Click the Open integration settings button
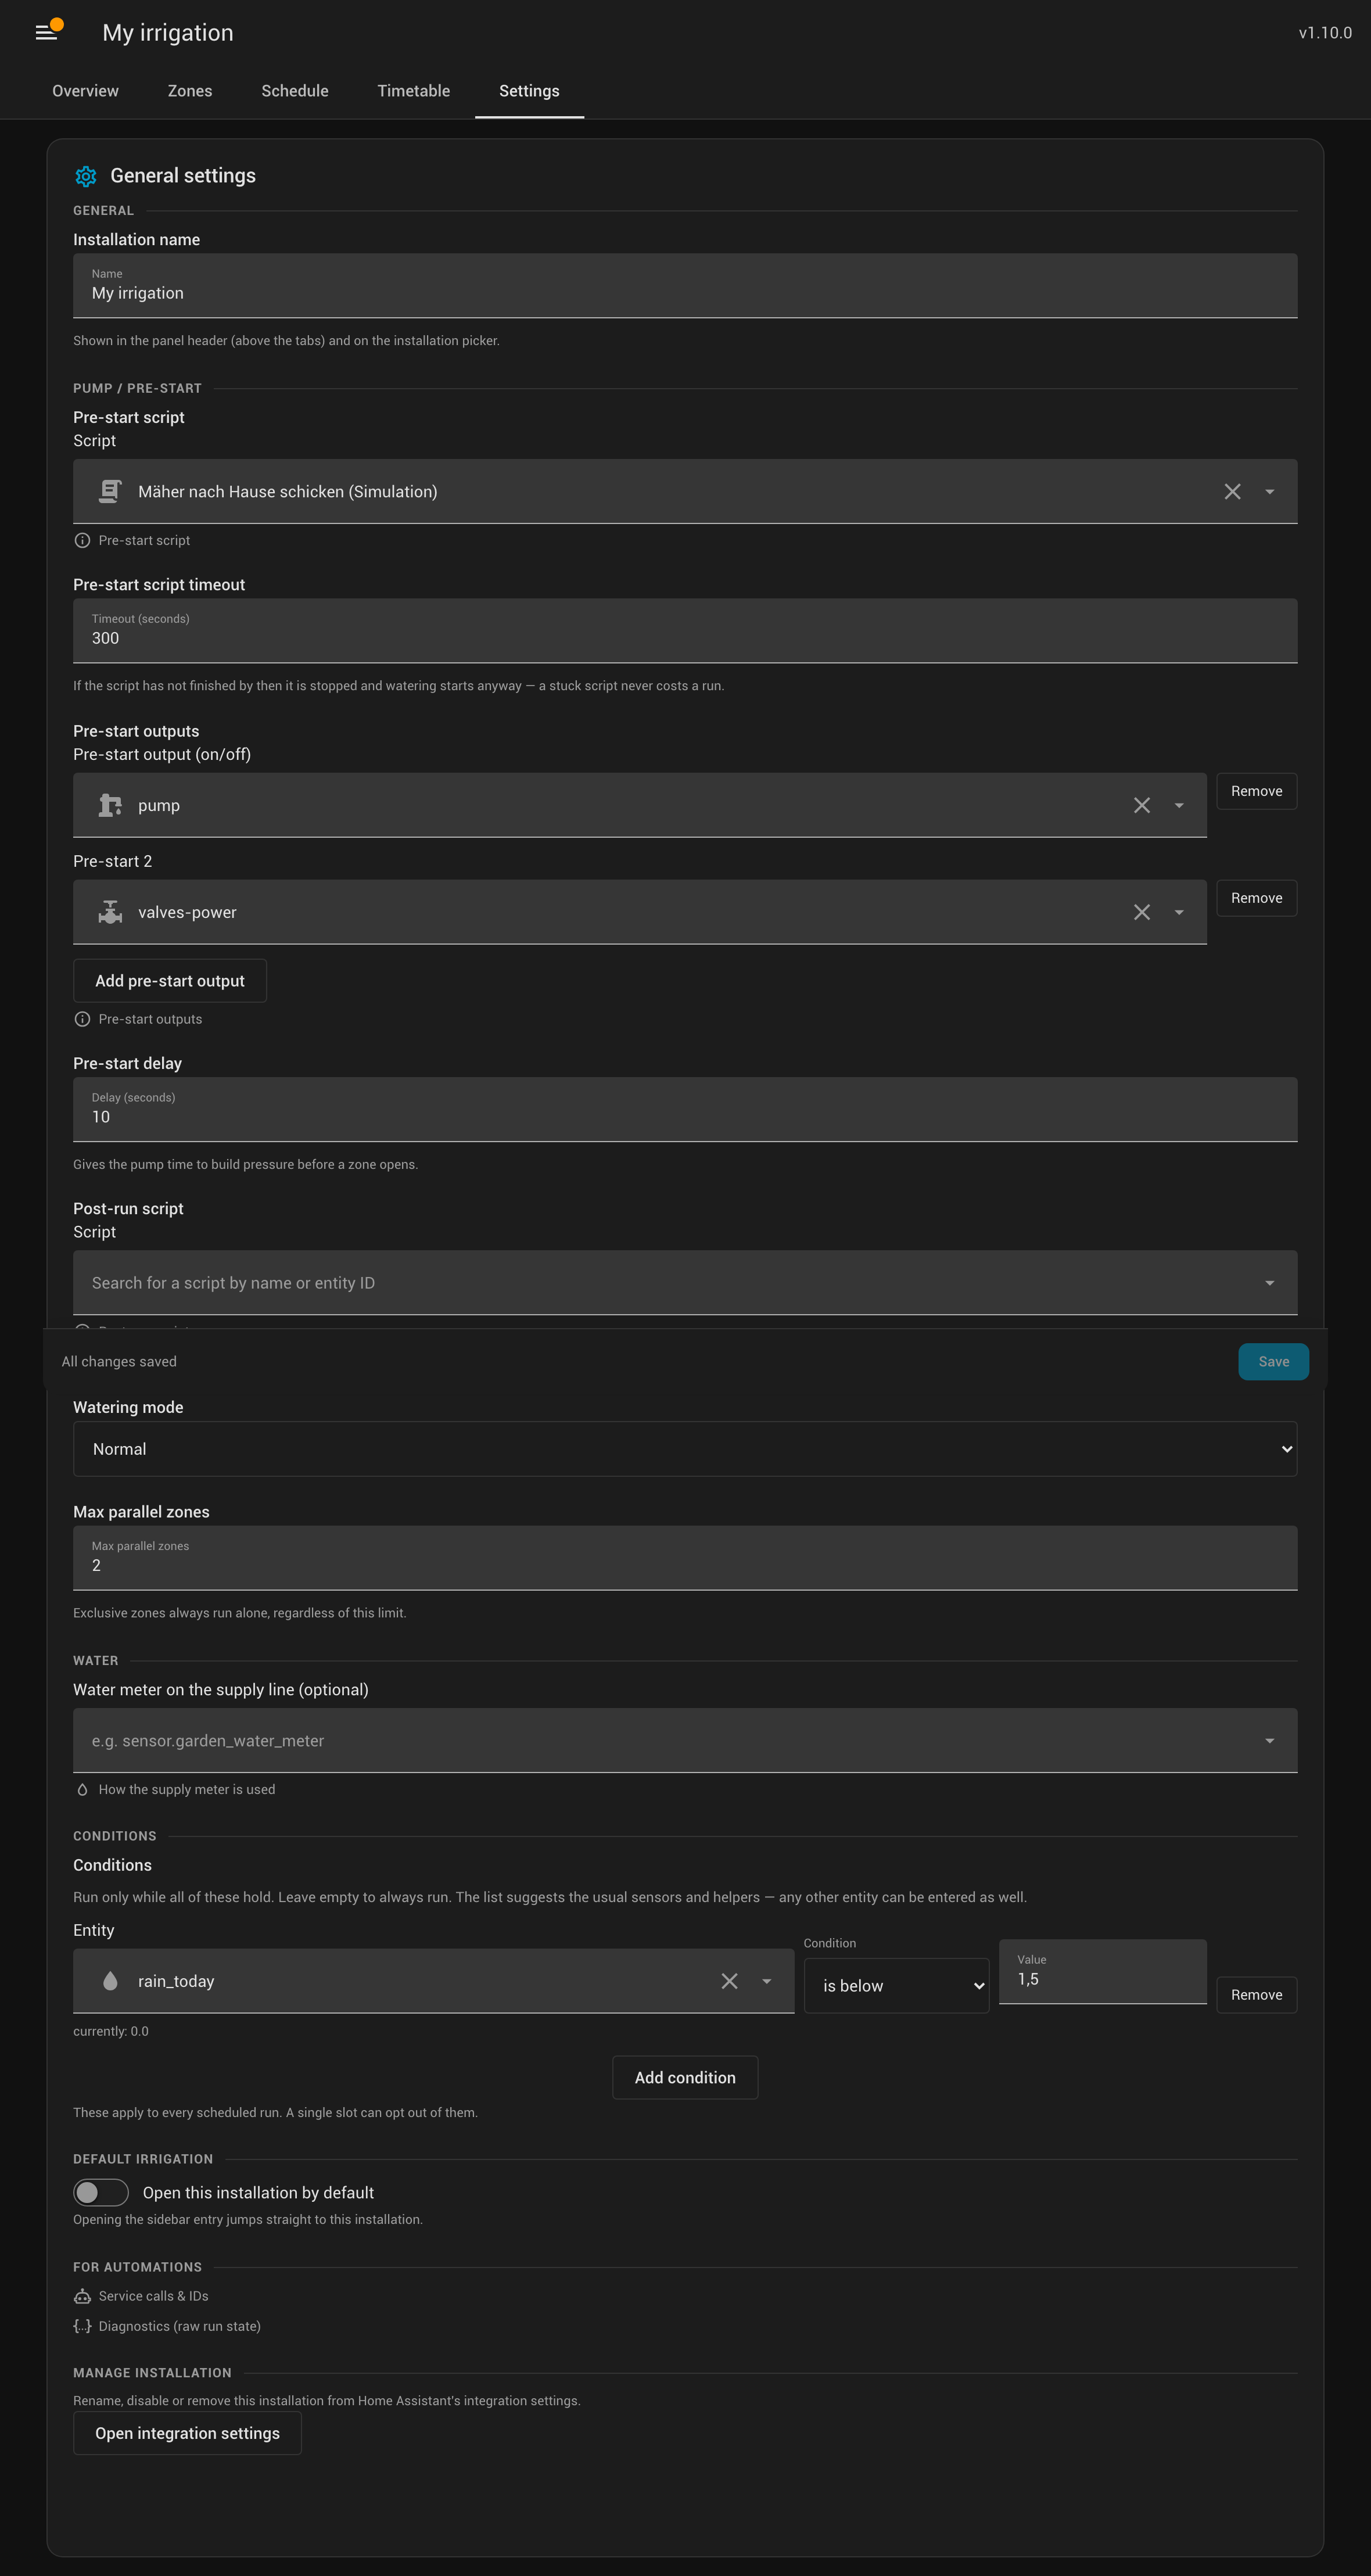 pos(187,2433)
